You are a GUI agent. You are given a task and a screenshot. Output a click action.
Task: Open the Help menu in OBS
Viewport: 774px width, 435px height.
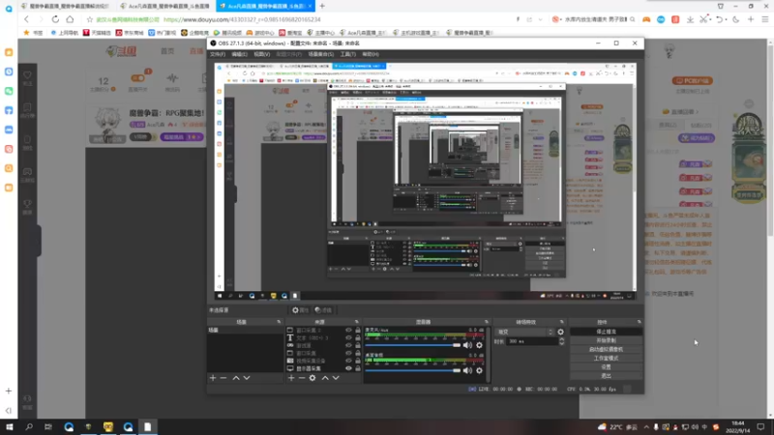pyautogui.click(x=371, y=54)
